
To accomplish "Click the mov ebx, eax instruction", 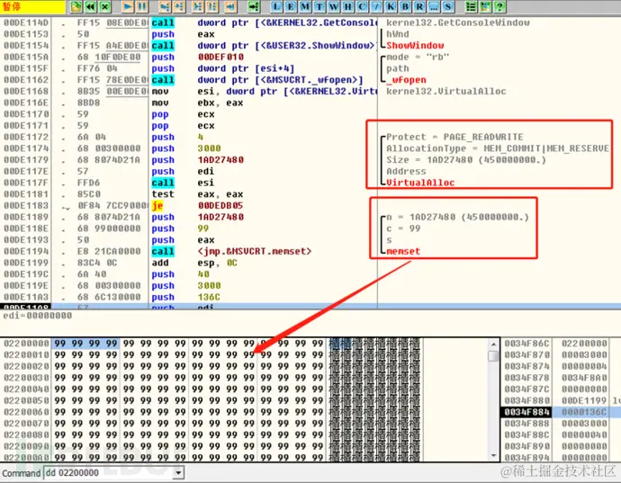I will point(197,103).
